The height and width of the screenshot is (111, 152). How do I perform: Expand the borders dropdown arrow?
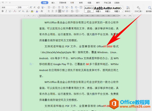(x=79, y=11)
